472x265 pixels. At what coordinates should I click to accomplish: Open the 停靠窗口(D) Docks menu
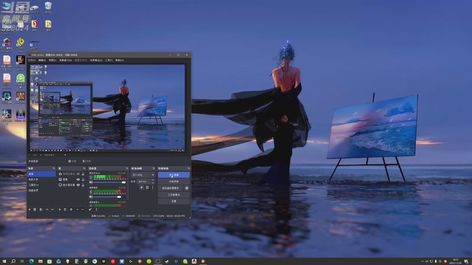click(x=65, y=60)
